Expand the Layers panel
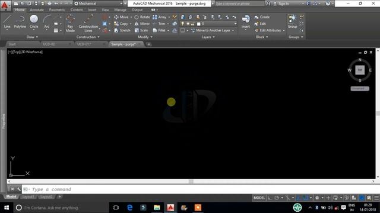The width and height of the screenshot is (380, 213). tap(208, 37)
